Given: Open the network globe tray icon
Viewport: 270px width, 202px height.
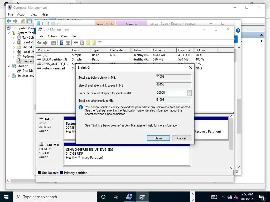Looking at the screenshot, I should click(x=230, y=197).
